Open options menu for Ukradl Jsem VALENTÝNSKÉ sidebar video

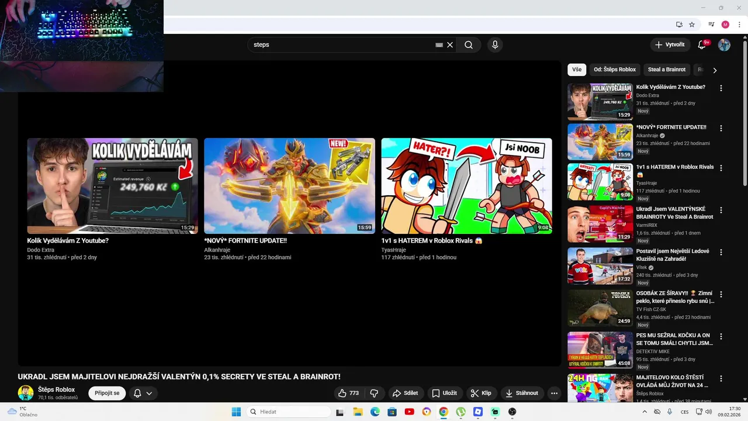coord(721,210)
